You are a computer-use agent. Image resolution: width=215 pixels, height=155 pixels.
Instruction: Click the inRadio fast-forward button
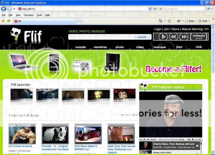pyautogui.click(x=184, y=37)
